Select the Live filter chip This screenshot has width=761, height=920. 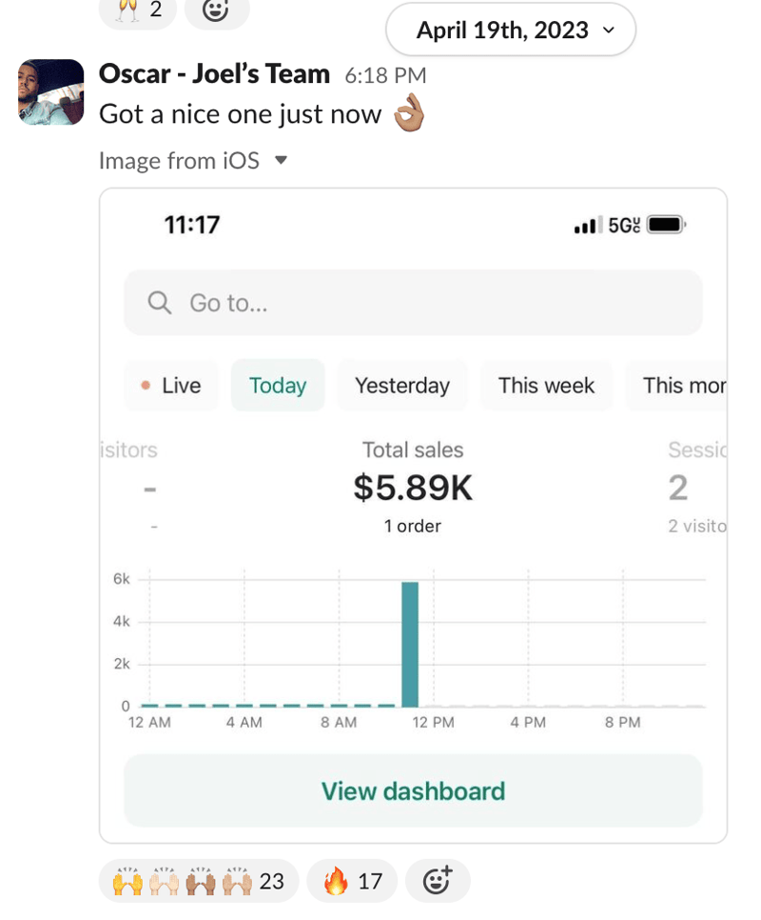[x=171, y=386]
